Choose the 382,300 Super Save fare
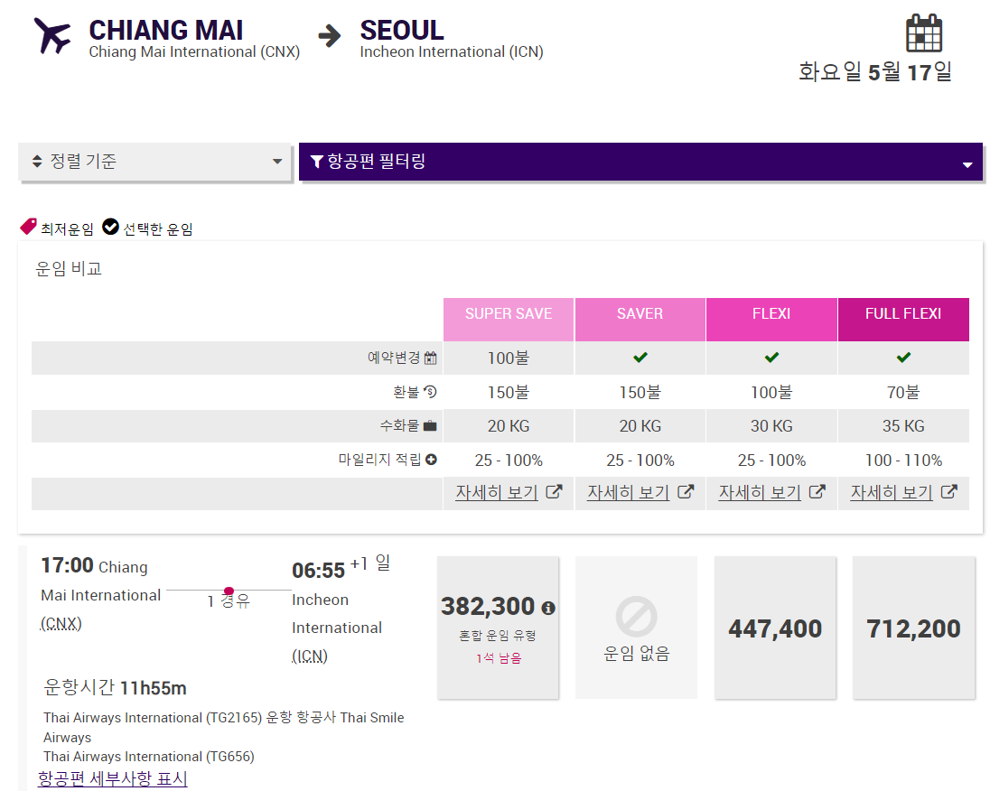The height and width of the screenshot is (791, 990). tap(498, 628)
